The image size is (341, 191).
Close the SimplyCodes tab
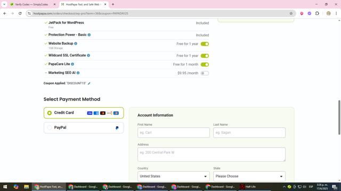54,4
